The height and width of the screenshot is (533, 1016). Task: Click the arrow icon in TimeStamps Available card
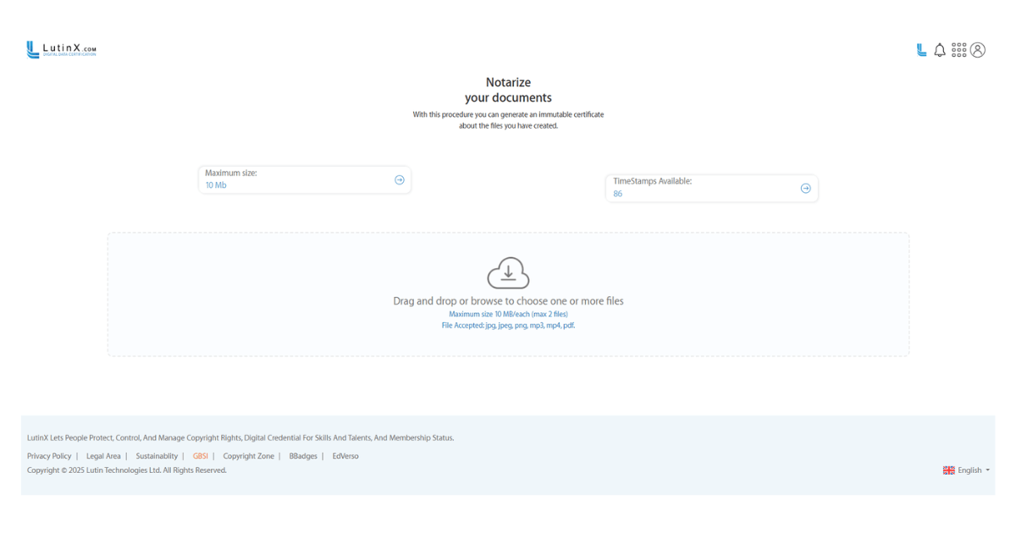(805, 188)
